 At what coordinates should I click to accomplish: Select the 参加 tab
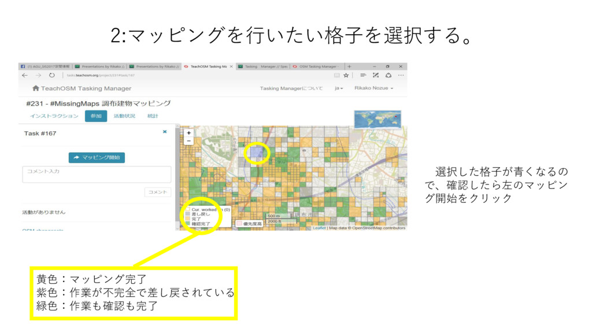click(x=96, y=116)
